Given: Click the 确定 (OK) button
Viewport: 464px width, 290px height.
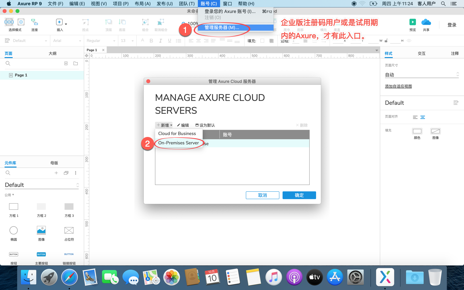Looking at the screenshot, I should [299, 195].
